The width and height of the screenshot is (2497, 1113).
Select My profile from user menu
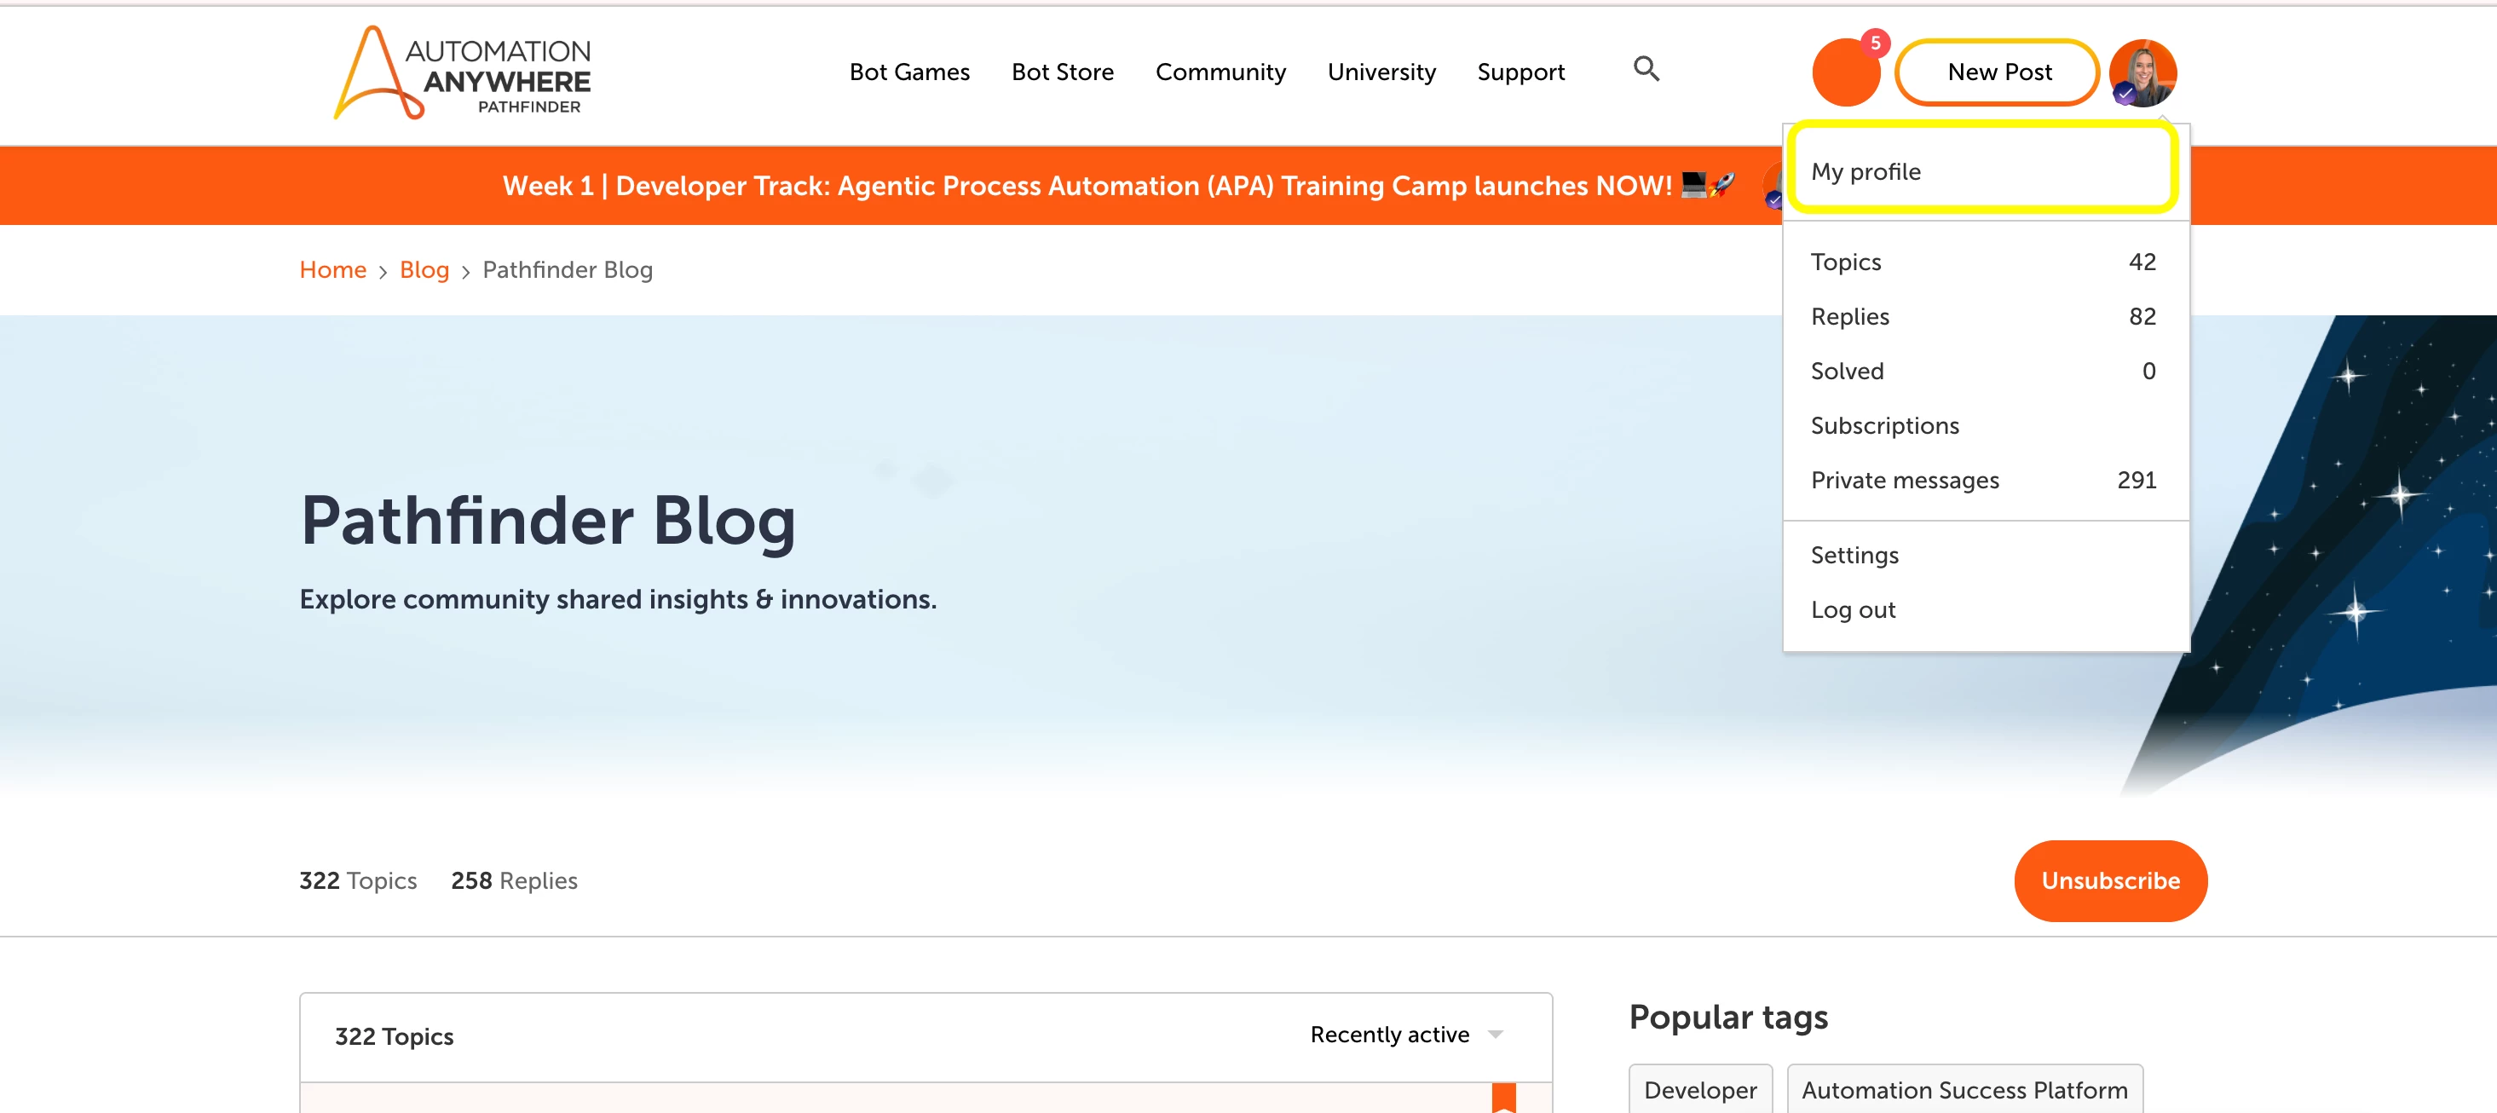1866,171
